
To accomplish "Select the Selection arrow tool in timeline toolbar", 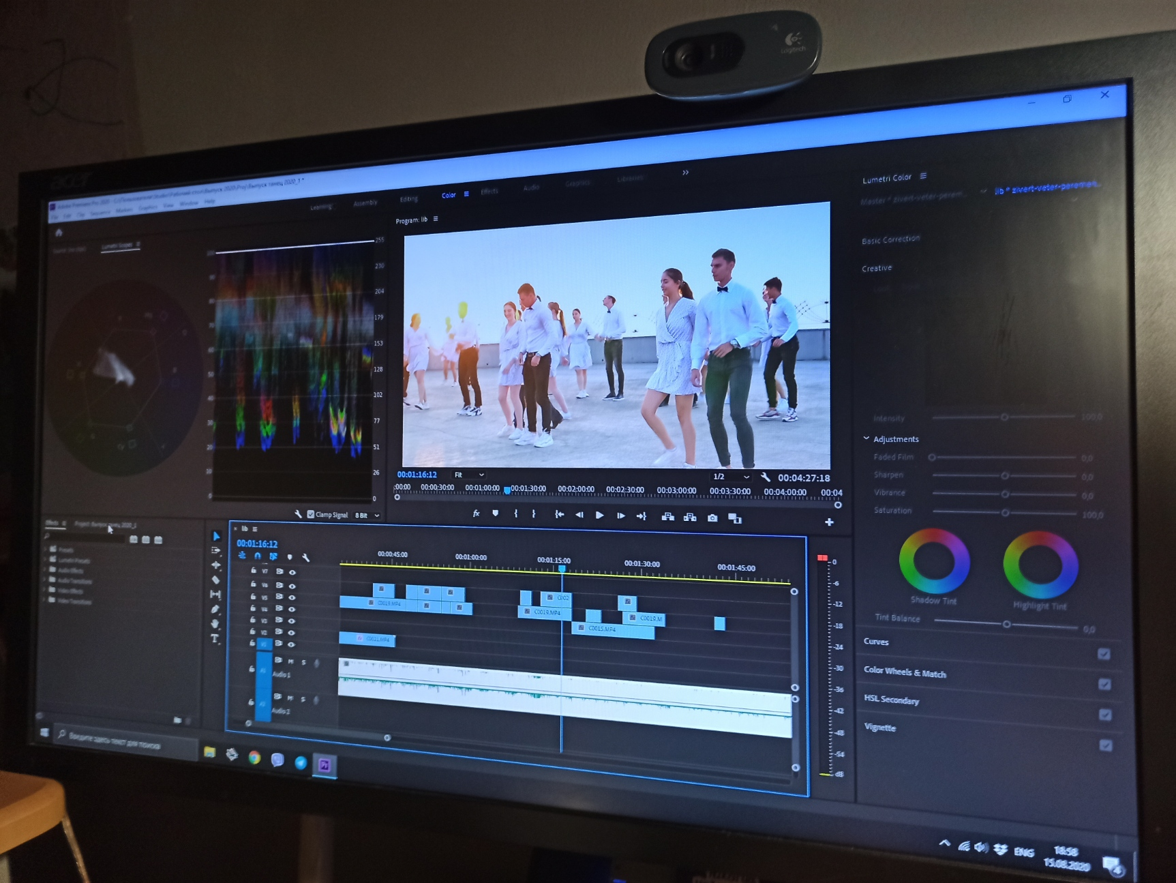I will (217, 537).
